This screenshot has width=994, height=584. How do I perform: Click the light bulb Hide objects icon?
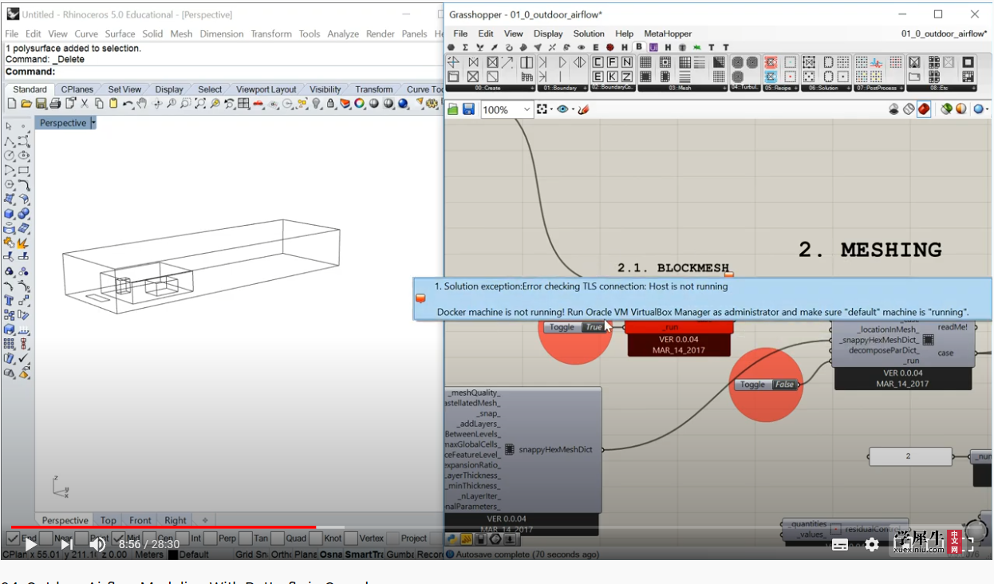[317, 104]
